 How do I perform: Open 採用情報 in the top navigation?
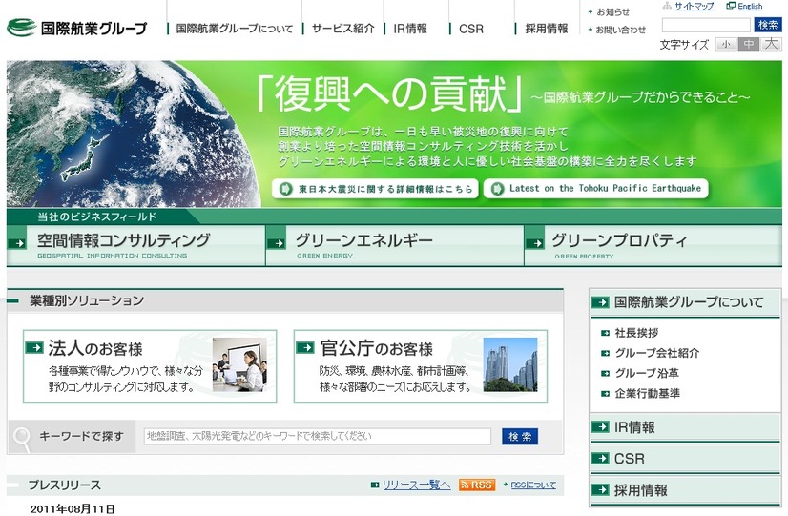pyautogui.click(x=547, y=29)
